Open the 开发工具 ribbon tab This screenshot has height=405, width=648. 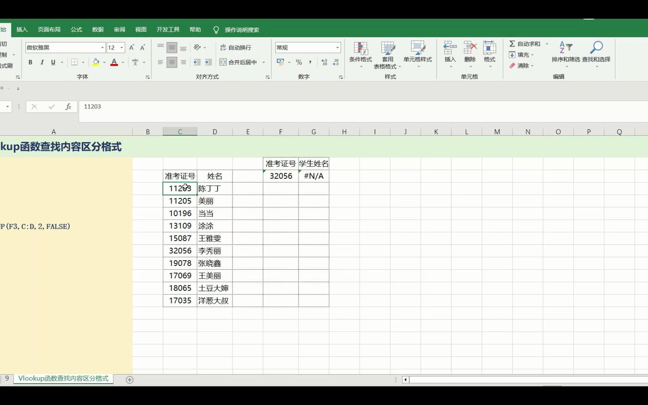[x=168, y=29]
